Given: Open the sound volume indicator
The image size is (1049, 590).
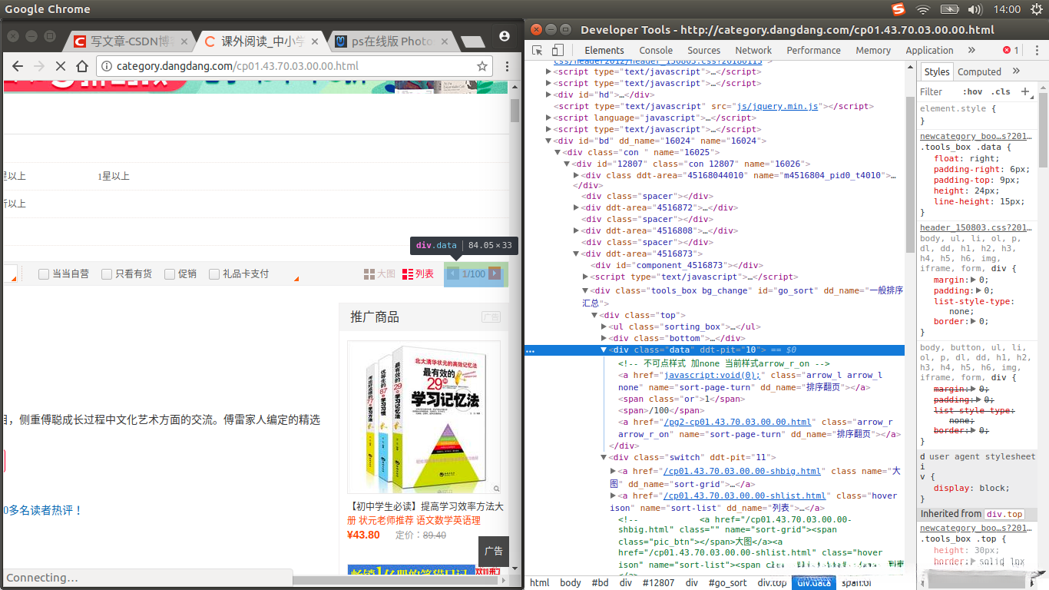Looking at the screenshot, I should point(975,9).
